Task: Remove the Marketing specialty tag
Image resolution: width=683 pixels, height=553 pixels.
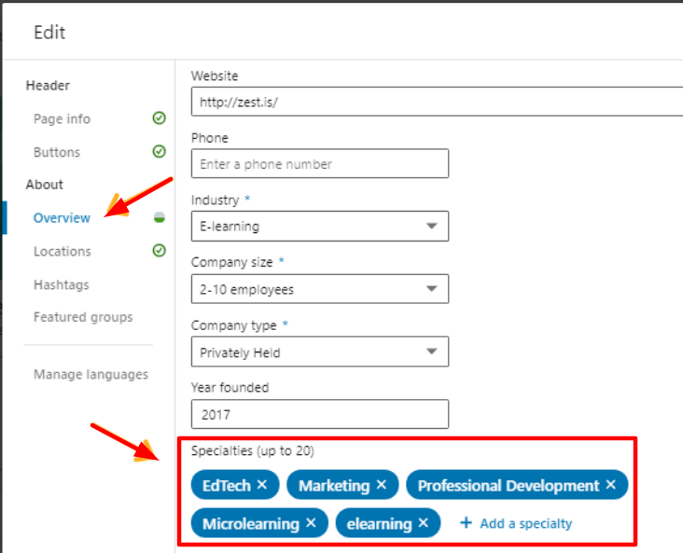Action: [x=381, y=484]
